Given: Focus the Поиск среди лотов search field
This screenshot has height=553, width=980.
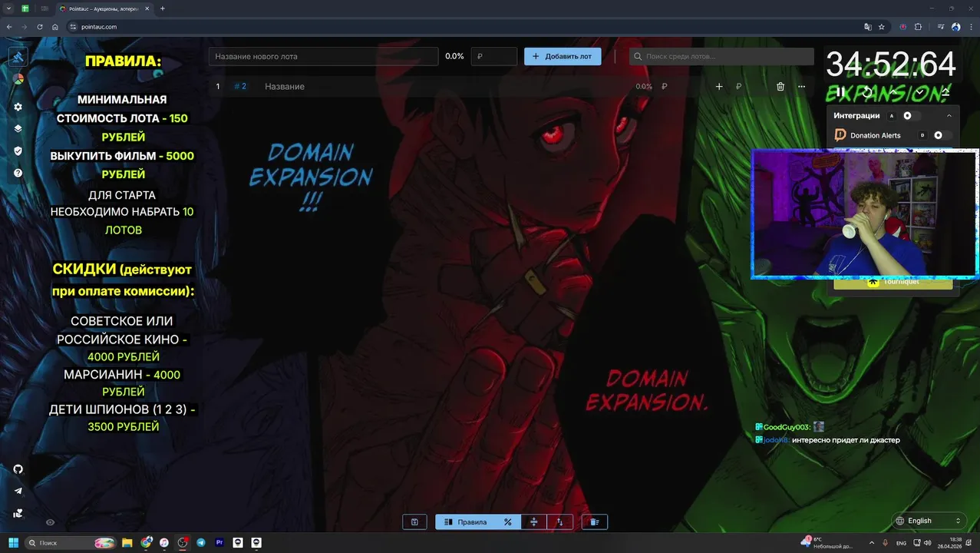Looking at the screenshot, I should click(721, 56).
